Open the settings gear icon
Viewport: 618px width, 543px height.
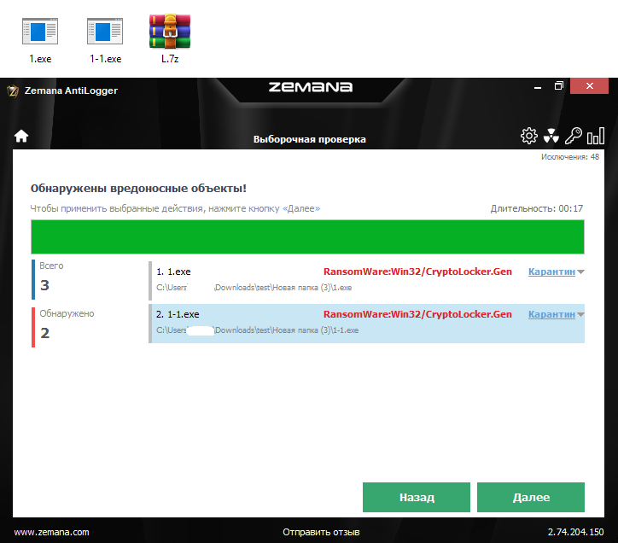pyautogui.click(x=528, y=136)
